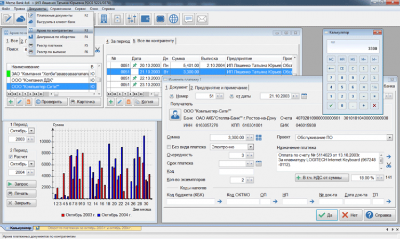Click the globe icon in main toolbar
The height and width of the screenshot is (239, 400).
tap(173, 19)
